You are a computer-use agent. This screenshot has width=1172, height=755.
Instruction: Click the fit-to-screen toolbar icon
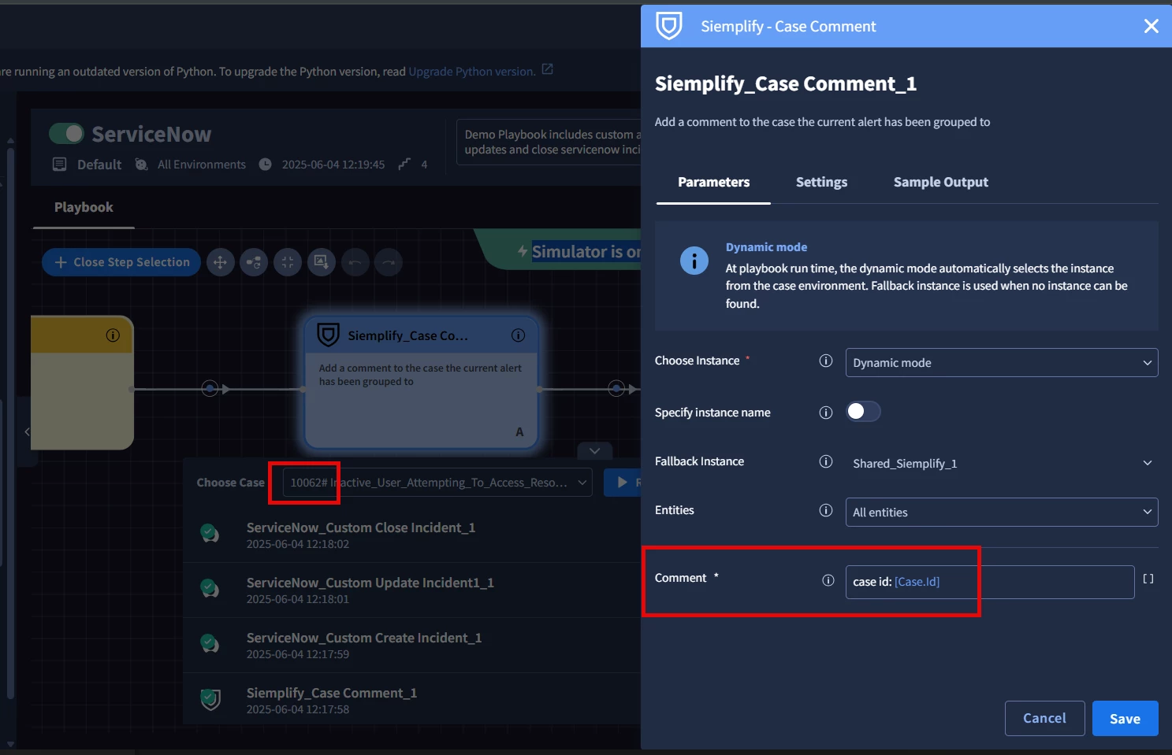pos(288,262)
